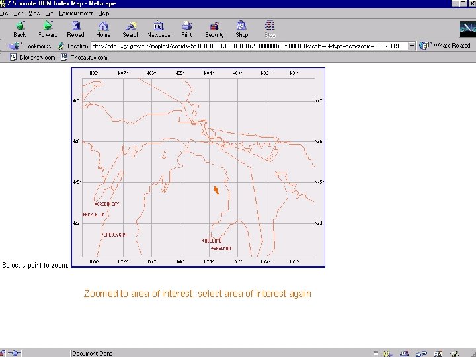Click the 'Select a point to zoom' text
The width and height of the screenshot is (476, 357).
35,265
